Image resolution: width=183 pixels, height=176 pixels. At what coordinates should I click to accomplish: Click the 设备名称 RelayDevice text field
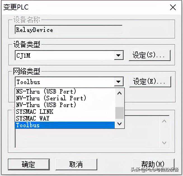pos(68,30)
